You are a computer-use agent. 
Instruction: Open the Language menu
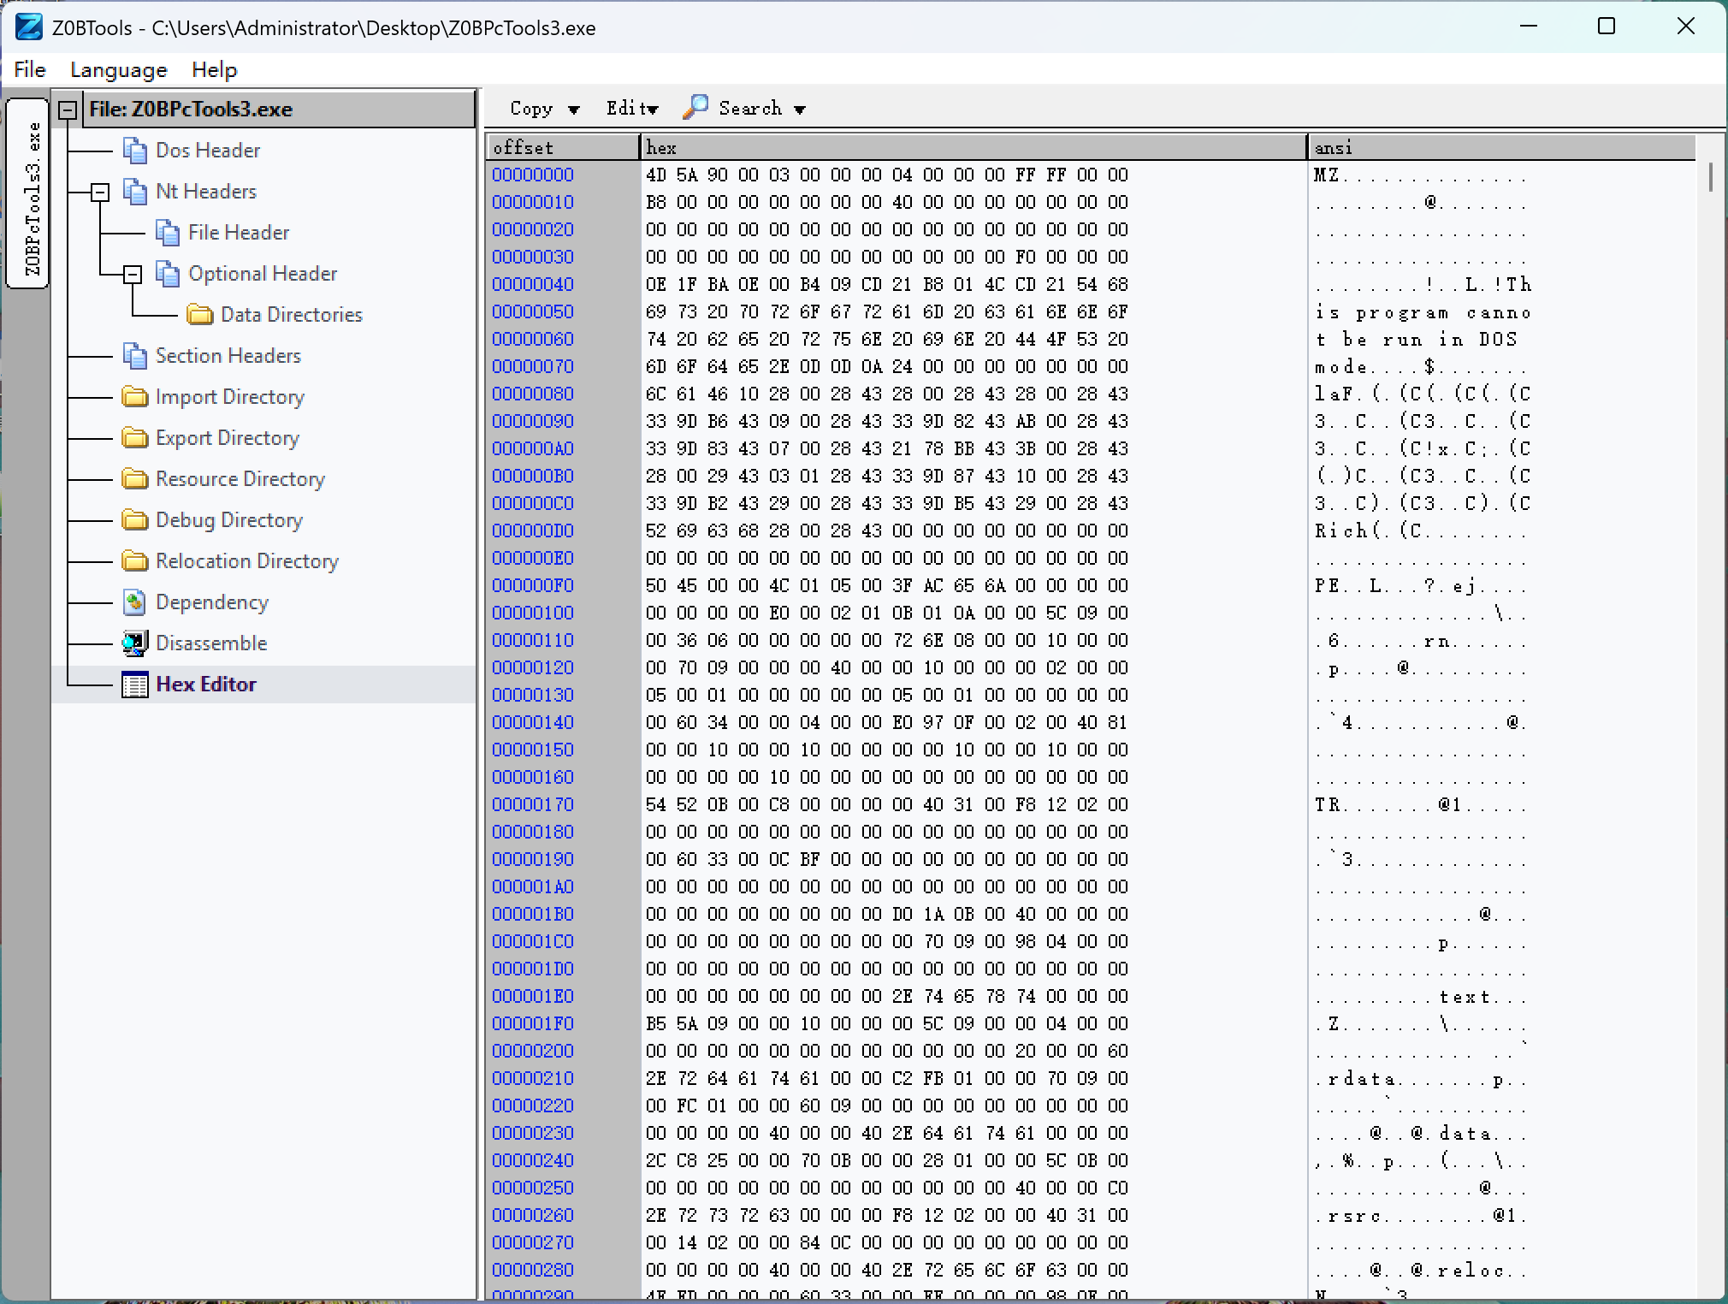pyautogui.click(x=119, y=69)
